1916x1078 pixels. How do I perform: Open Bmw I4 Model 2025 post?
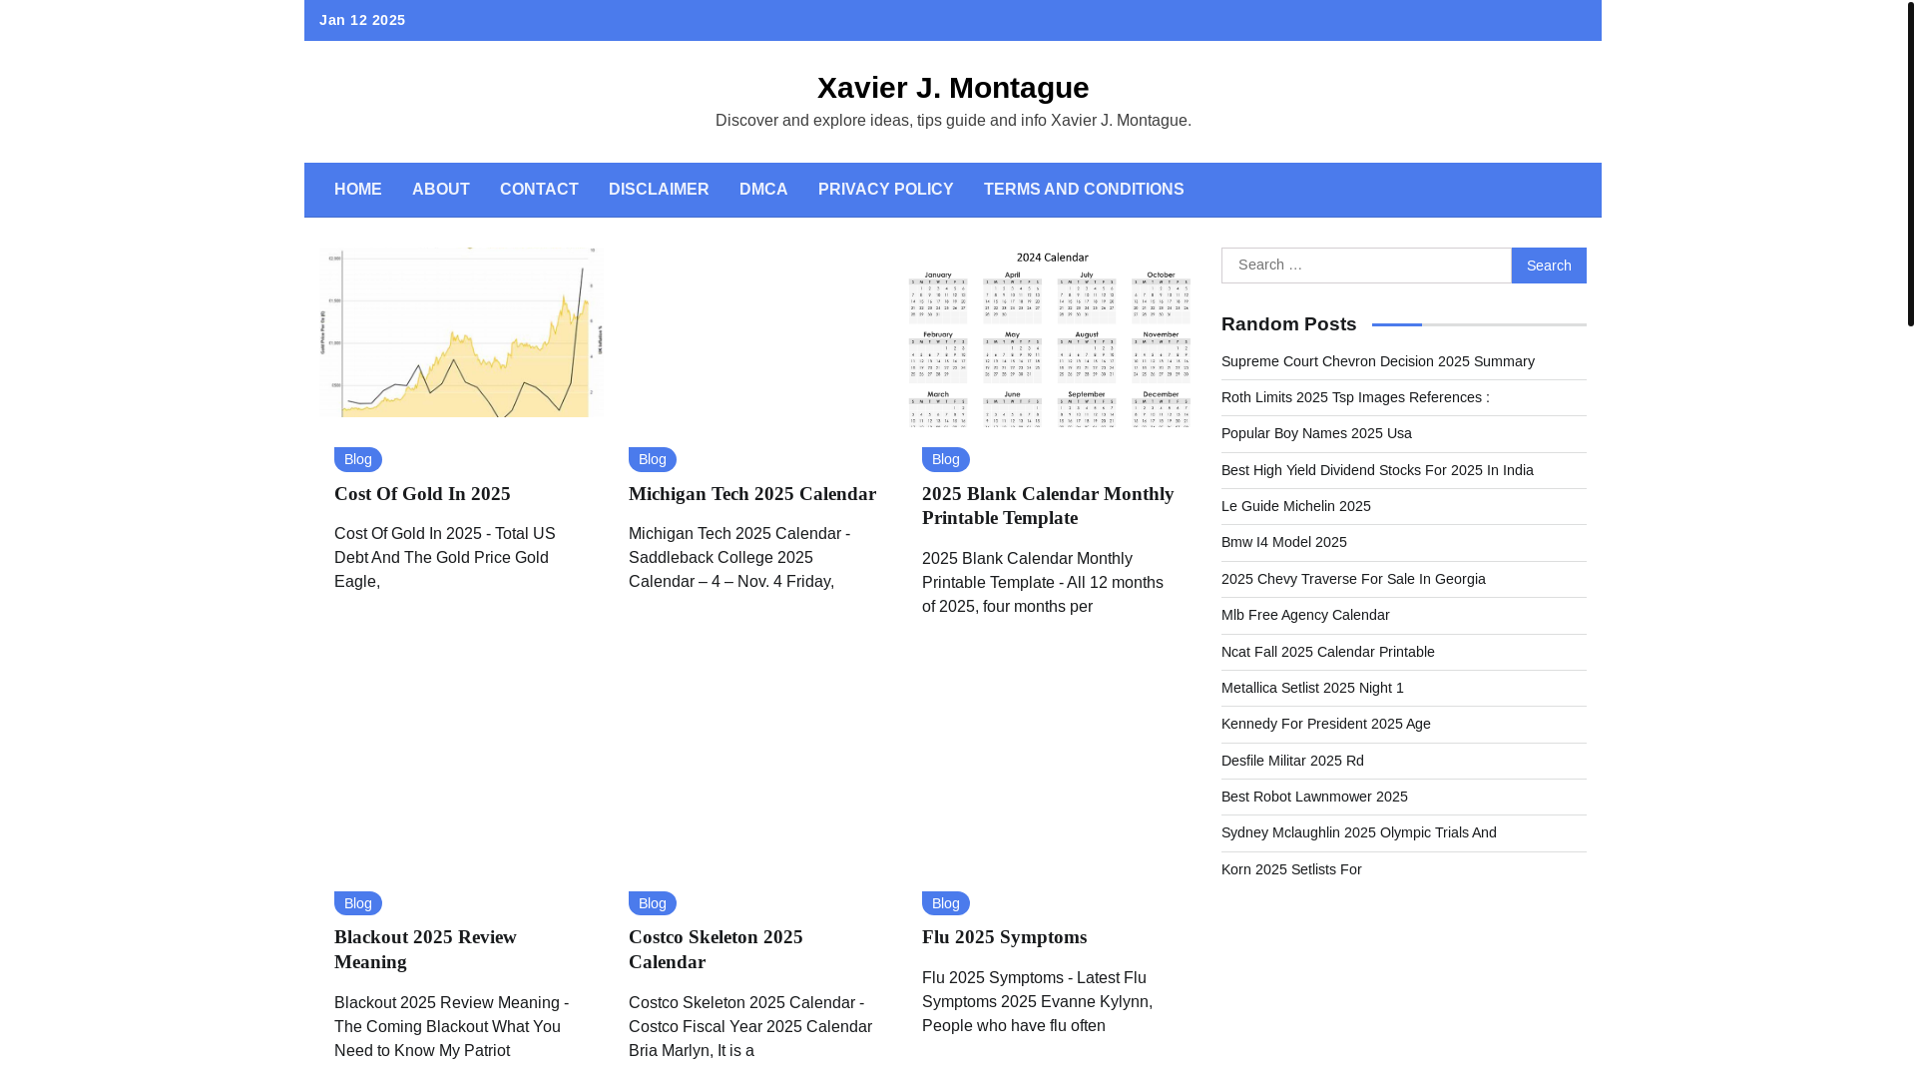[x=1284, y=542]
